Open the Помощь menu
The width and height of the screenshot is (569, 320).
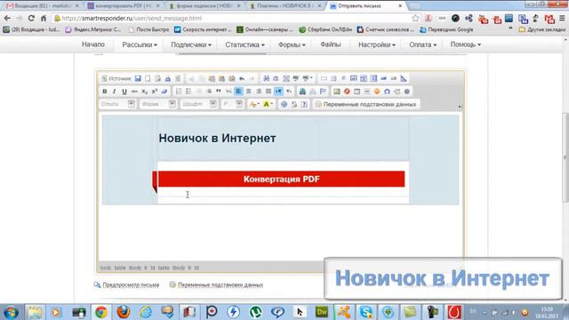point(465,44)
